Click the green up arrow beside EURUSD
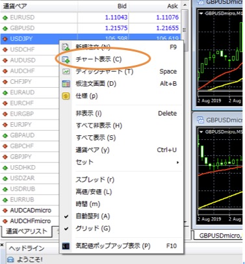The width and height of the screenshot is (245, 264). point(5,18)
